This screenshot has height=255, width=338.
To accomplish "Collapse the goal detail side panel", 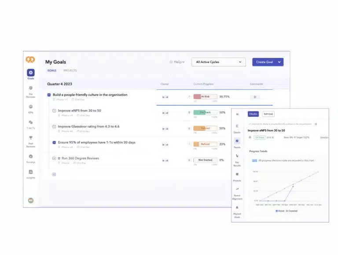I will point(237,114).
